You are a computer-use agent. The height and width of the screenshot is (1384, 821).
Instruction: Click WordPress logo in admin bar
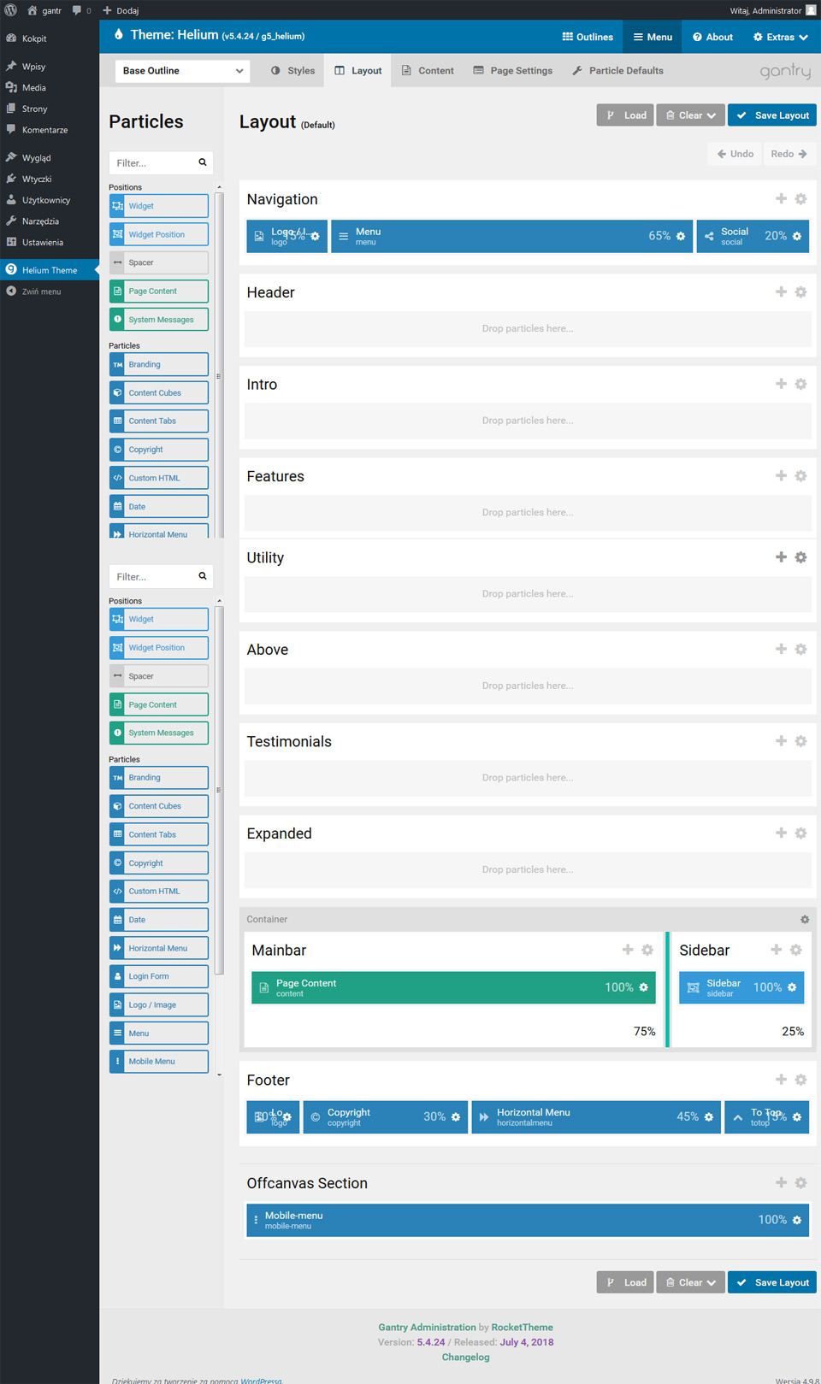click(x=11, y=10)
